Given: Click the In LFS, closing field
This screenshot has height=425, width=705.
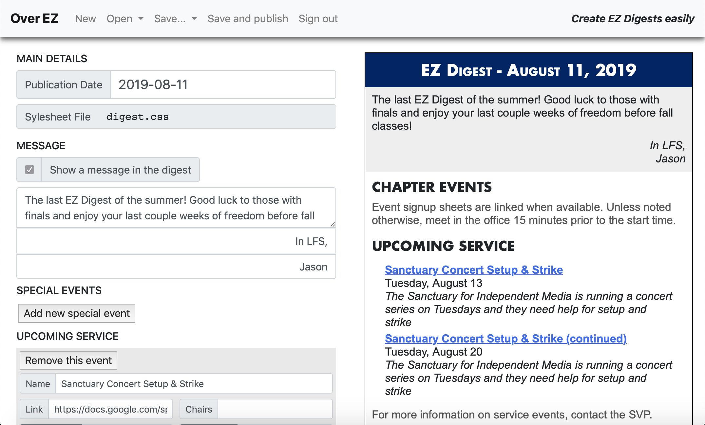Looking at the screenshot, I should 176,241.
